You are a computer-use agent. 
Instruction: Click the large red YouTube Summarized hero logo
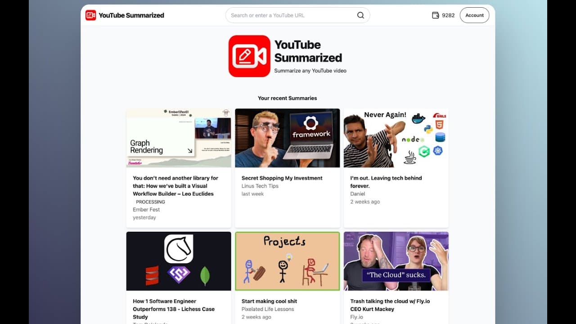click(249, 56)
